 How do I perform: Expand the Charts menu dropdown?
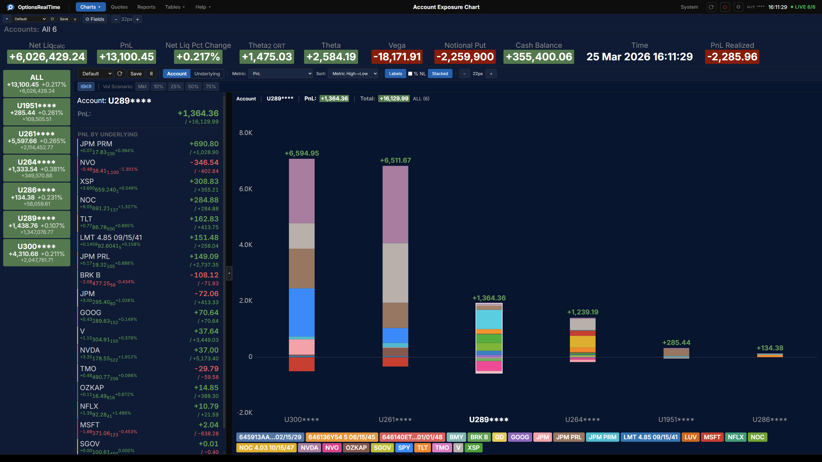click(90, 7)
